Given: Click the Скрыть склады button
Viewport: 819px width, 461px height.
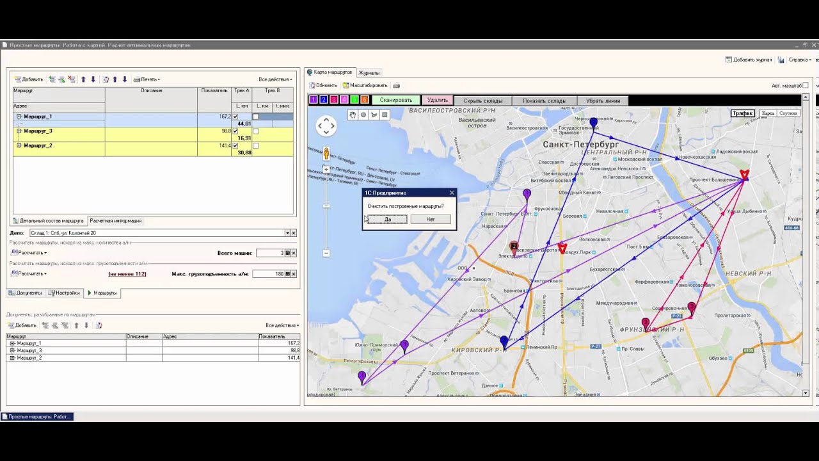Looking at the screenshot, I should [x=483, y=101].
